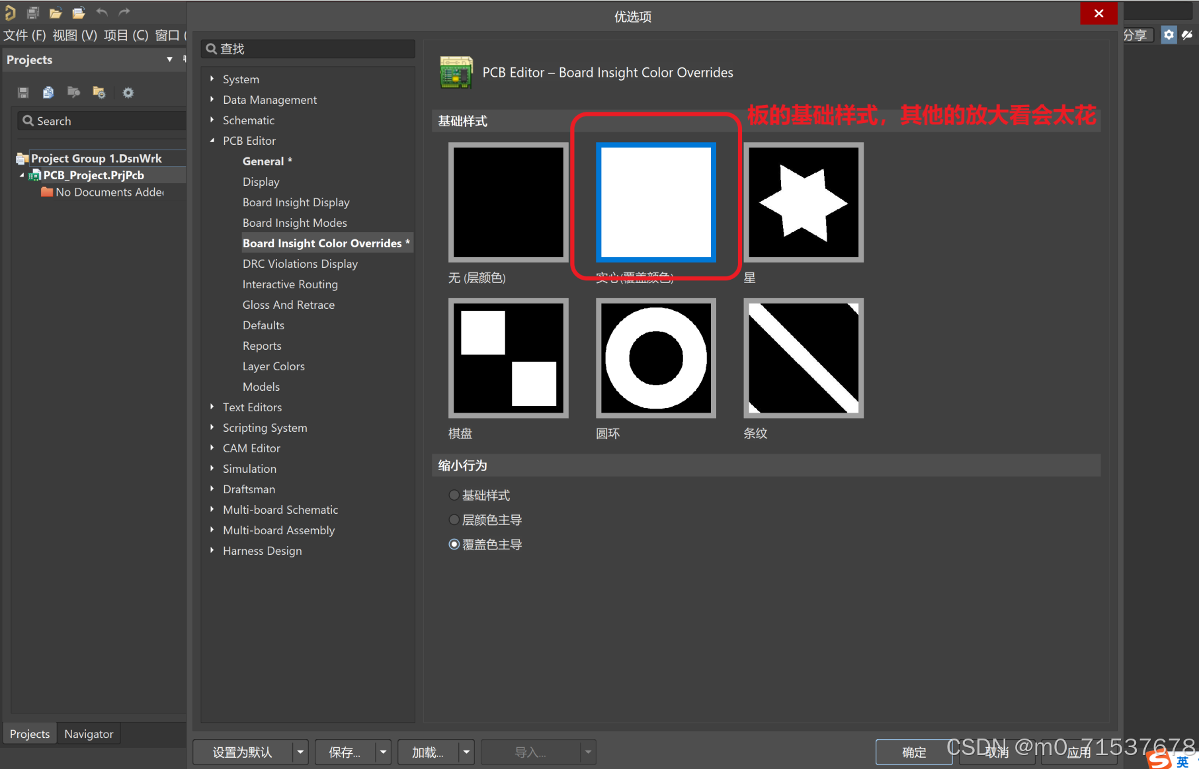Click the 加载... button
This screenshot has height=769, width=1199.
tap(428, 752)
